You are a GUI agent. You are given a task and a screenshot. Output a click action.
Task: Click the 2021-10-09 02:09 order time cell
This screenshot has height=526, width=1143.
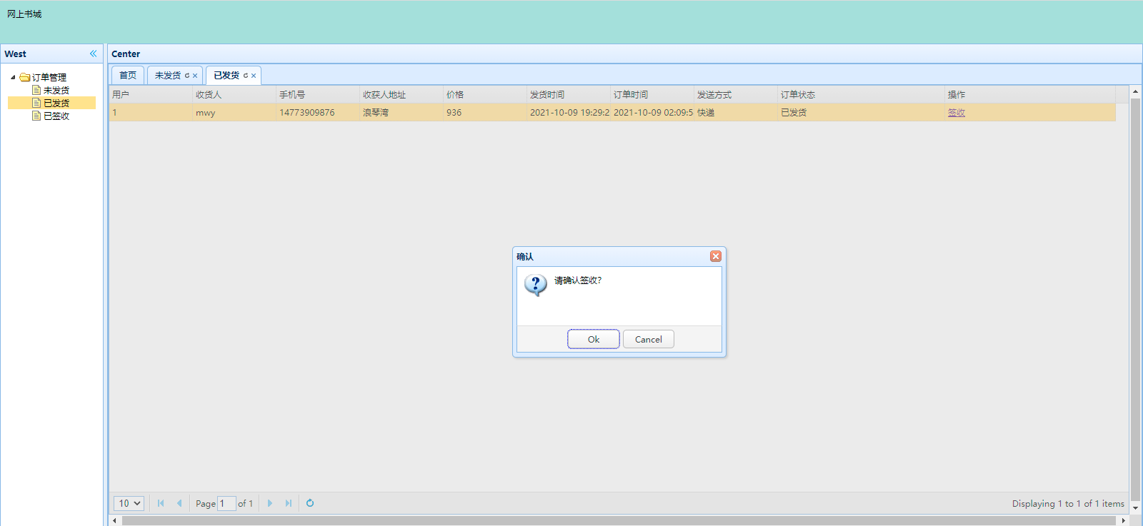[652, 113]
